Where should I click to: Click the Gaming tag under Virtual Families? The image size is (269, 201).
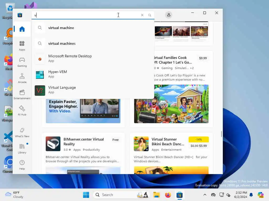[x=167, y=68]
